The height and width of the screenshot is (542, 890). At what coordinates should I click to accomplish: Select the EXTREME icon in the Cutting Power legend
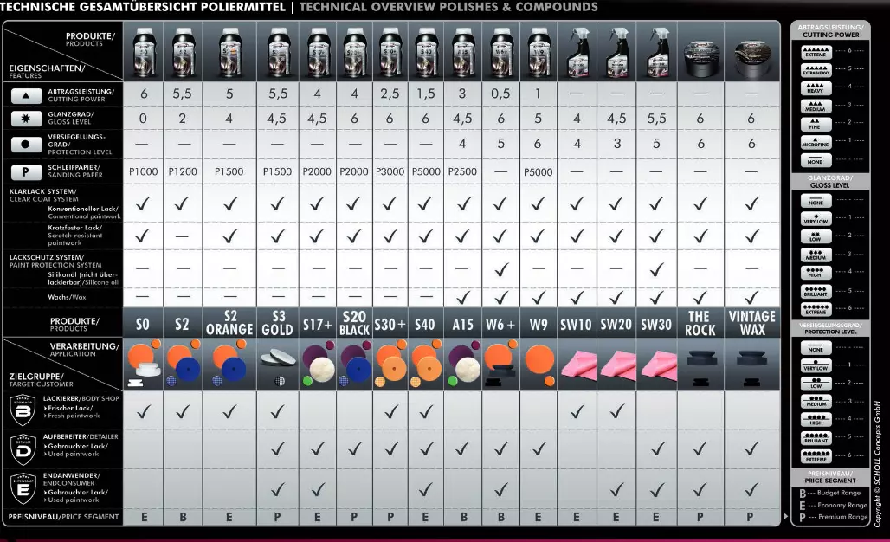816,52
